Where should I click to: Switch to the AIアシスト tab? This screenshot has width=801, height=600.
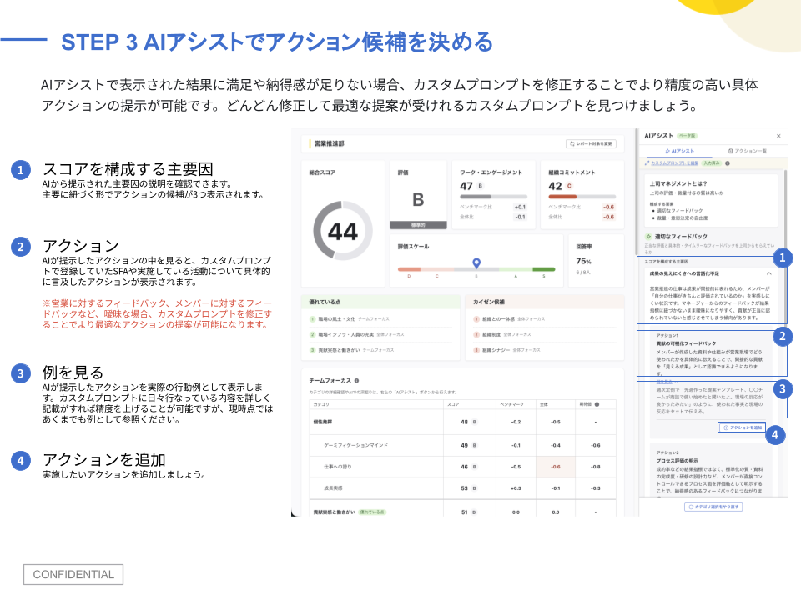(x=679, y=151)
